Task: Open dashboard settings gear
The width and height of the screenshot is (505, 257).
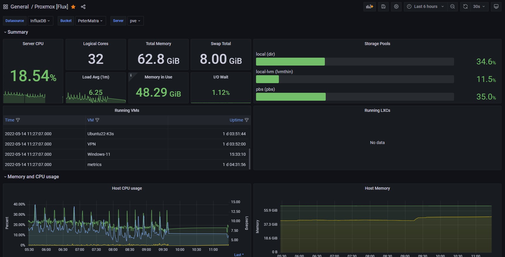Action: click(396, 6)
